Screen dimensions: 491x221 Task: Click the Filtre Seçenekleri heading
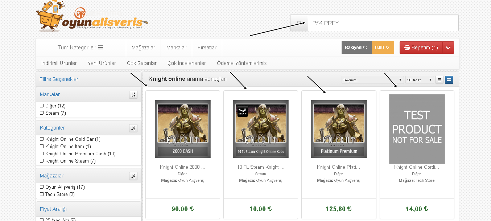59,79
